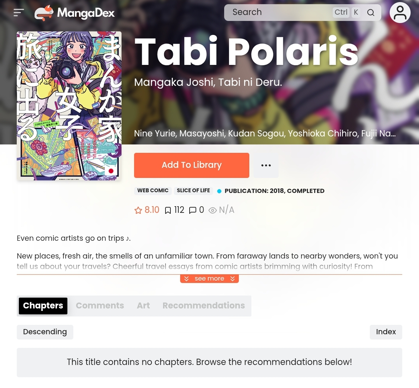Open the user profile avatar menu
419x388 pixels.
[x=400, y=13]
